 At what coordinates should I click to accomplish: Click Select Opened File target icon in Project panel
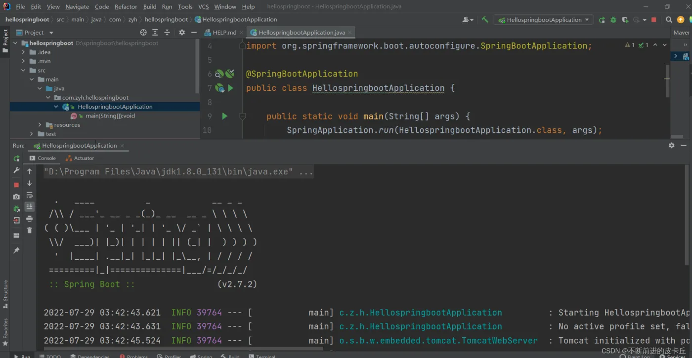pos(143,33)
